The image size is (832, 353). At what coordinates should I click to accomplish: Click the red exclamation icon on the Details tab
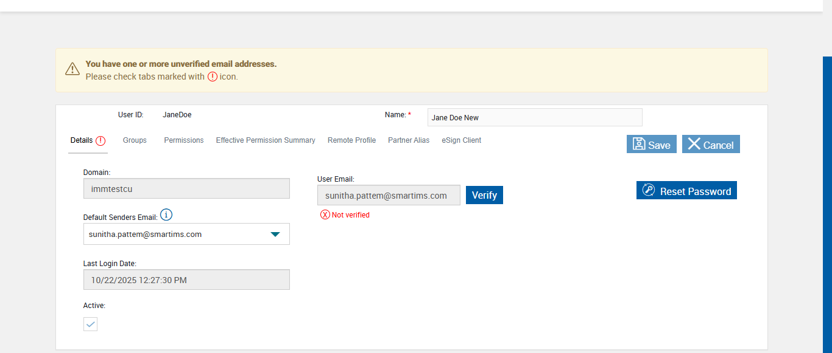100,140
